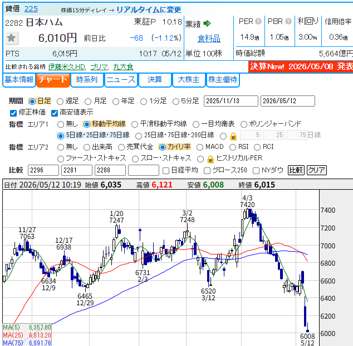Viewport: 353px width, 346px height.
Task: Select the 年足 period radio button
Action: [116, 102]
